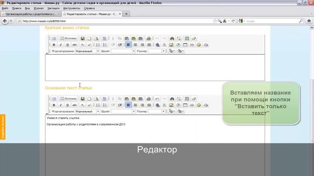
Task: Open Preview in the announcement editor toolbar
Action: point(96,38)
